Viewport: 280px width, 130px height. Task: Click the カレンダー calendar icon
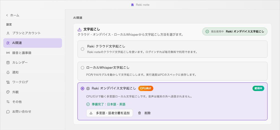tap(8, 63)
